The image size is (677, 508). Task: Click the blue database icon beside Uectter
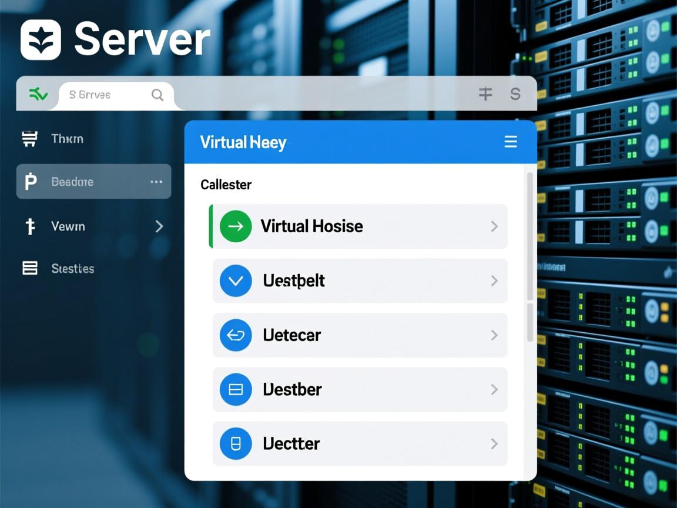tap(236, 443)
